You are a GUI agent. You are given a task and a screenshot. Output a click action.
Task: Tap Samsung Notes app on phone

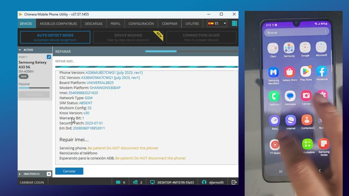point(324,144)
